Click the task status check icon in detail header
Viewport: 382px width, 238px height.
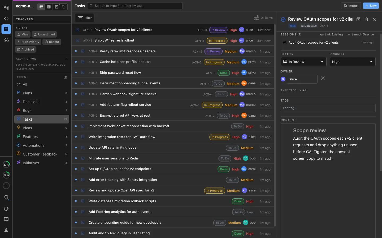pos(283,19)
